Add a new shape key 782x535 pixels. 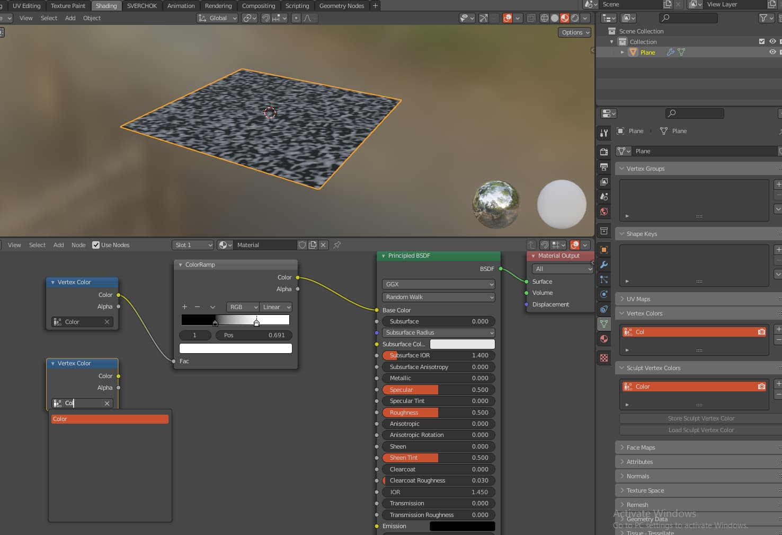coord(778,250)
